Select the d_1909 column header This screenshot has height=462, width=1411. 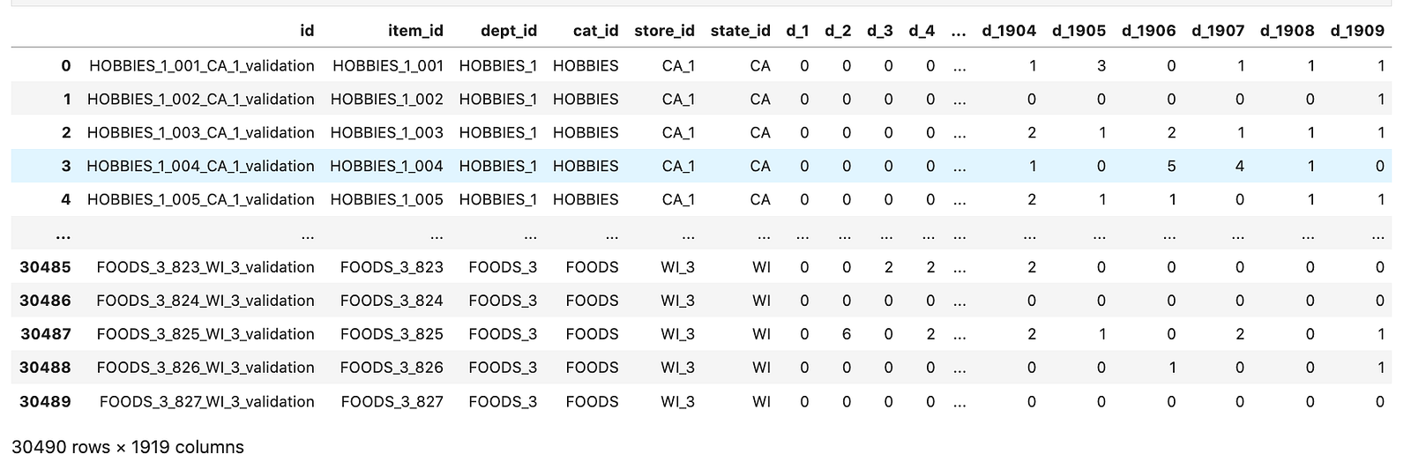pos(1357,31)
